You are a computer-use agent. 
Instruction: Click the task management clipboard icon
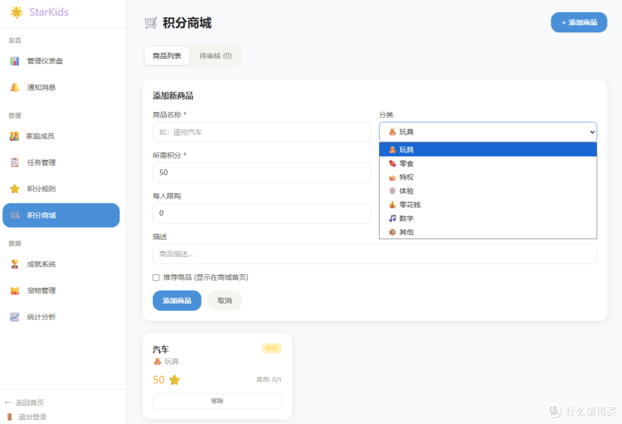click(14, 162)
